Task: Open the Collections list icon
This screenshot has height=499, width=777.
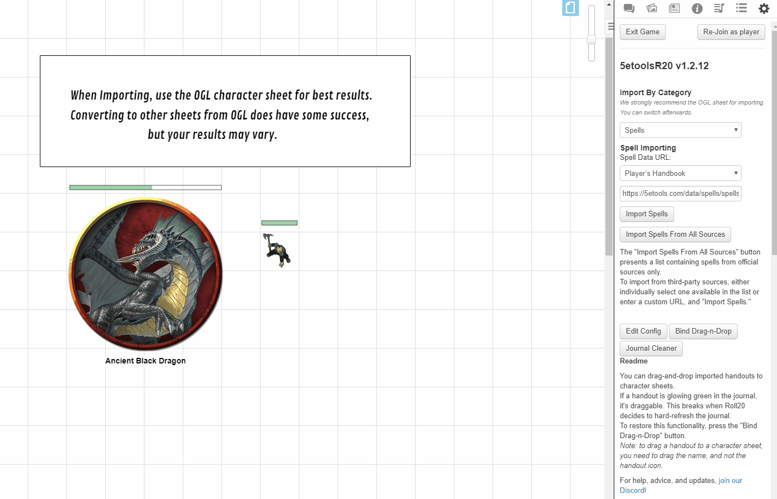Action: pos(742,8)
